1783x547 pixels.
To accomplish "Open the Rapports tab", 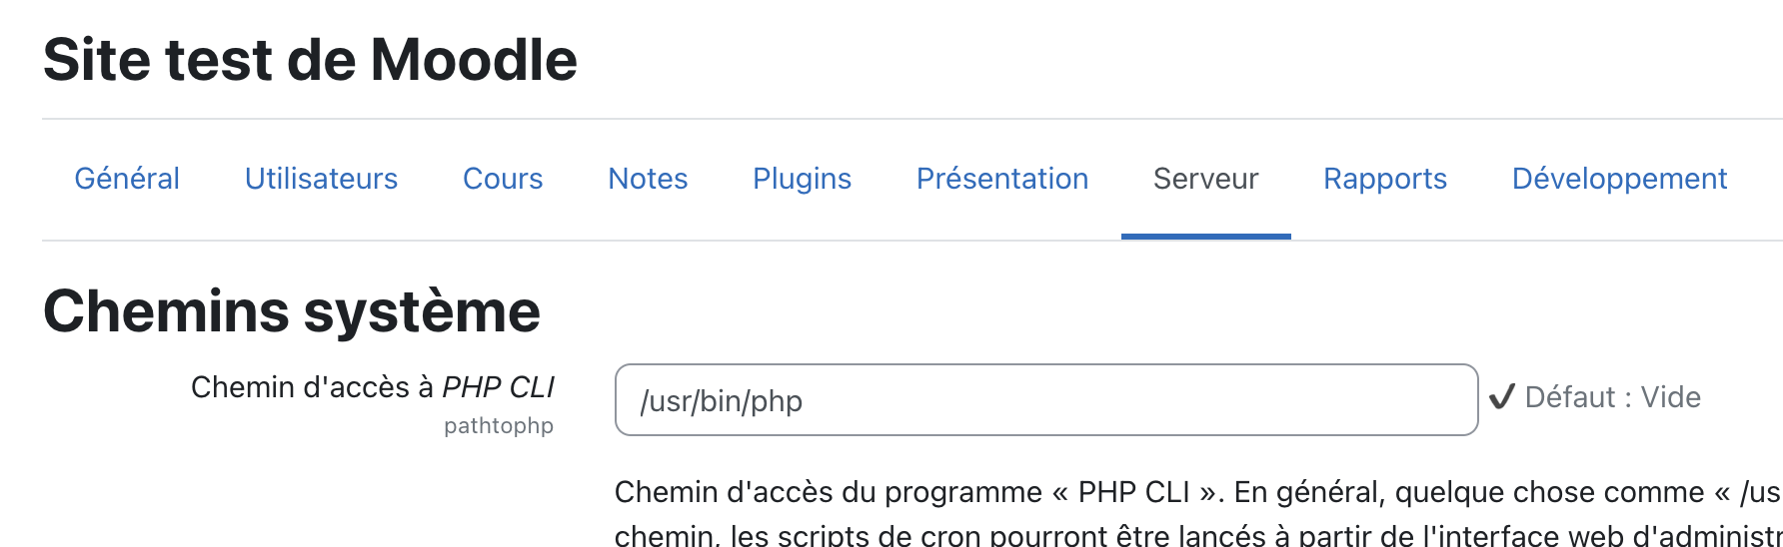I will click(1385, 179).
